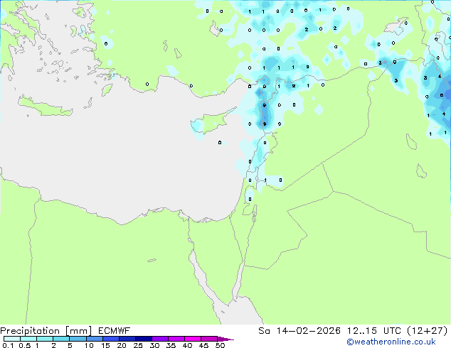Click the '45' legend scale value
Image resolution: width=451 pixels, height=348 pixels.
tap(203, 345)
